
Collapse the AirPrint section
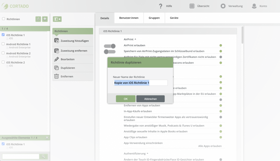130,39
